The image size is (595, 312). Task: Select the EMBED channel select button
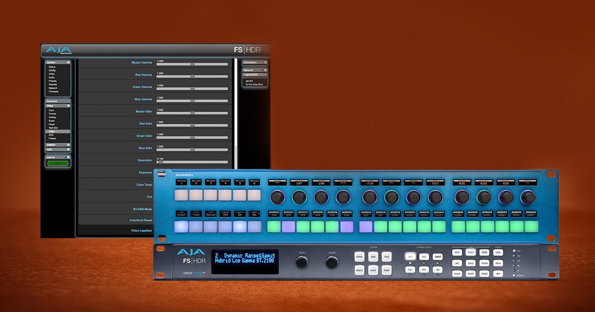coord(437,257)
